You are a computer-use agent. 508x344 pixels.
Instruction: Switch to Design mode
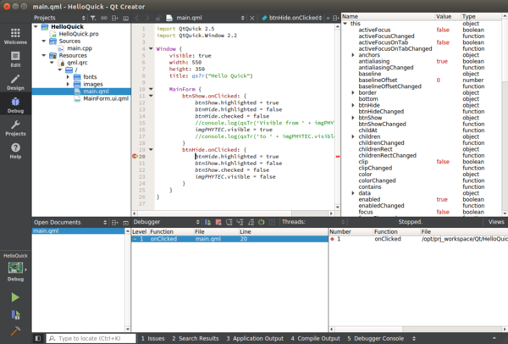coord(15,82)
